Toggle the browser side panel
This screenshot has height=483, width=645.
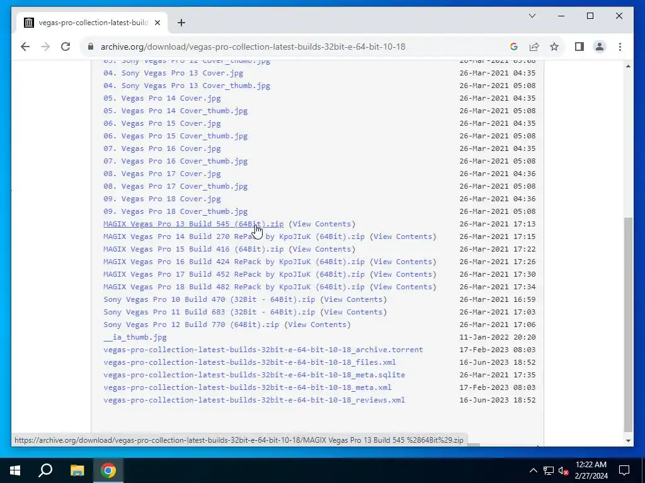pos(579,47)
